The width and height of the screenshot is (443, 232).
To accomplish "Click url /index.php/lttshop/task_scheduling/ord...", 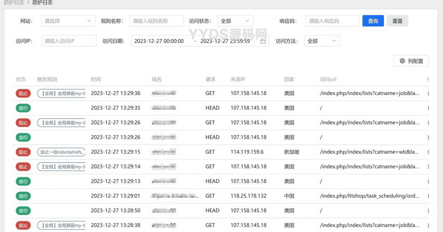I will click(369, 196).
